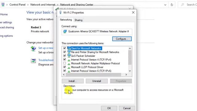This screenshot has height=111, width=197.
Task: Select Microsoft LLDP Protocol Driver row
Action: 87,67
